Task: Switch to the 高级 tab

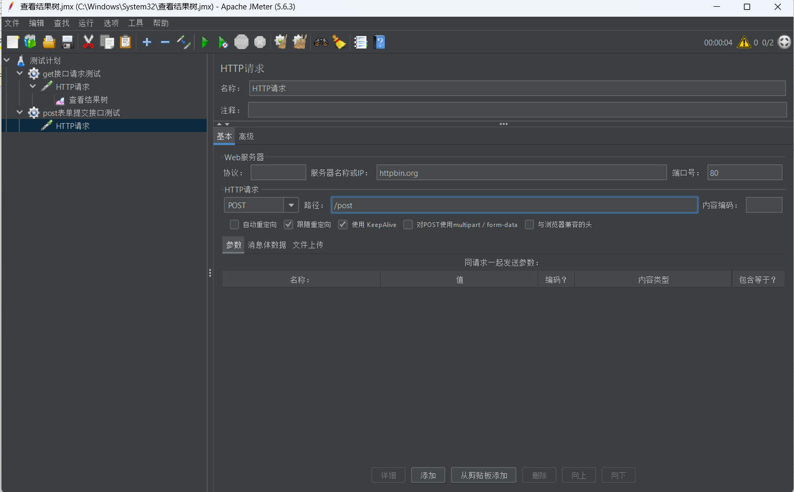Action: pyautogui.click(x=246, y=137)
